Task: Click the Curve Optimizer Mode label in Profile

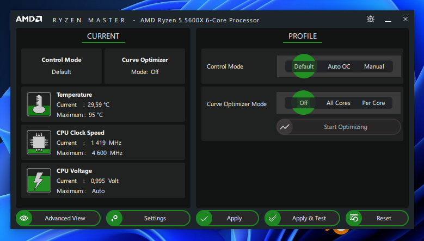Action: point(237,104)
